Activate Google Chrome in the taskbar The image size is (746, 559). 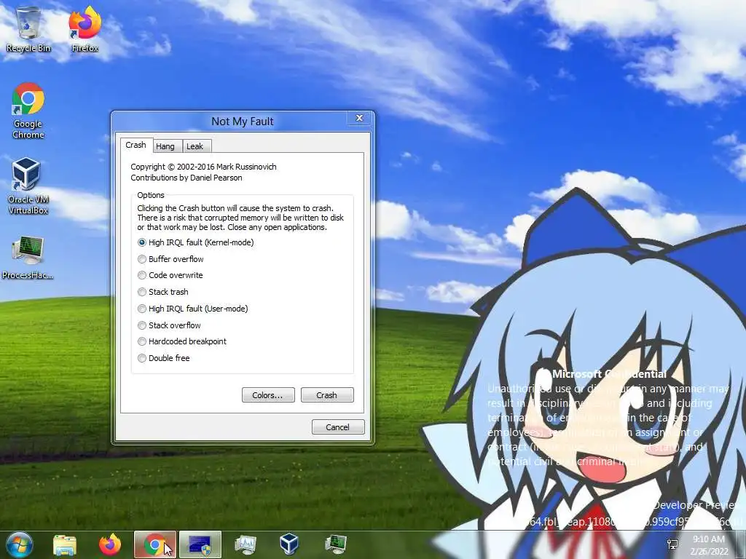[x=155, y=544]
